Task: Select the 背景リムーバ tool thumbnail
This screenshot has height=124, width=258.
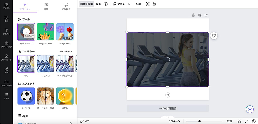Action: [26, 32]
